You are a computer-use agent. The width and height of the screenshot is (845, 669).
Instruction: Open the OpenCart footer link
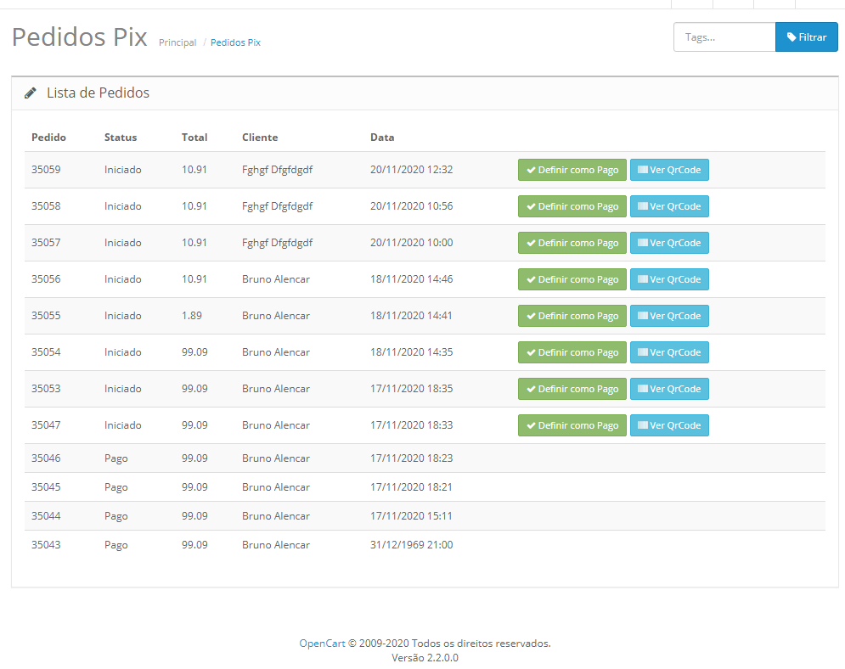pyautogui.click(x=322, y=644)
